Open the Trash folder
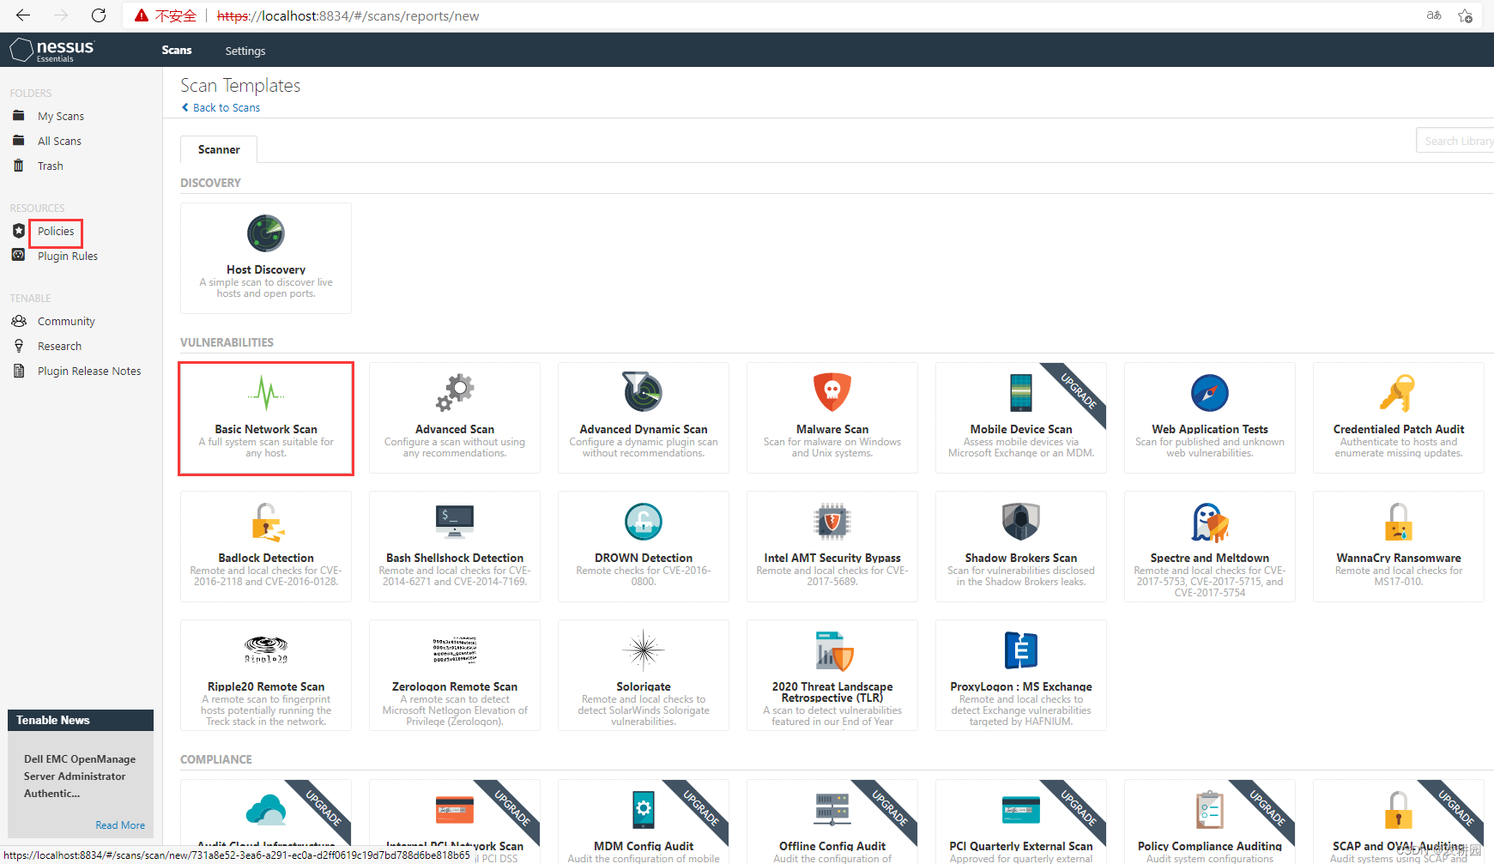Screen dimensions: 1494x864 [51, 166]
